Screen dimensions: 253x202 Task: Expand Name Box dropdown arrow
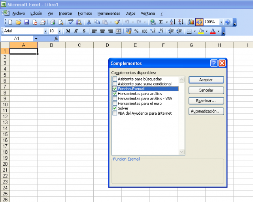(x=36, y=39)
